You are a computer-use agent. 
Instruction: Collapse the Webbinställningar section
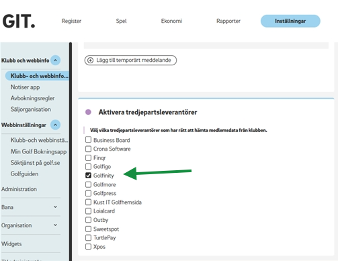55,125
